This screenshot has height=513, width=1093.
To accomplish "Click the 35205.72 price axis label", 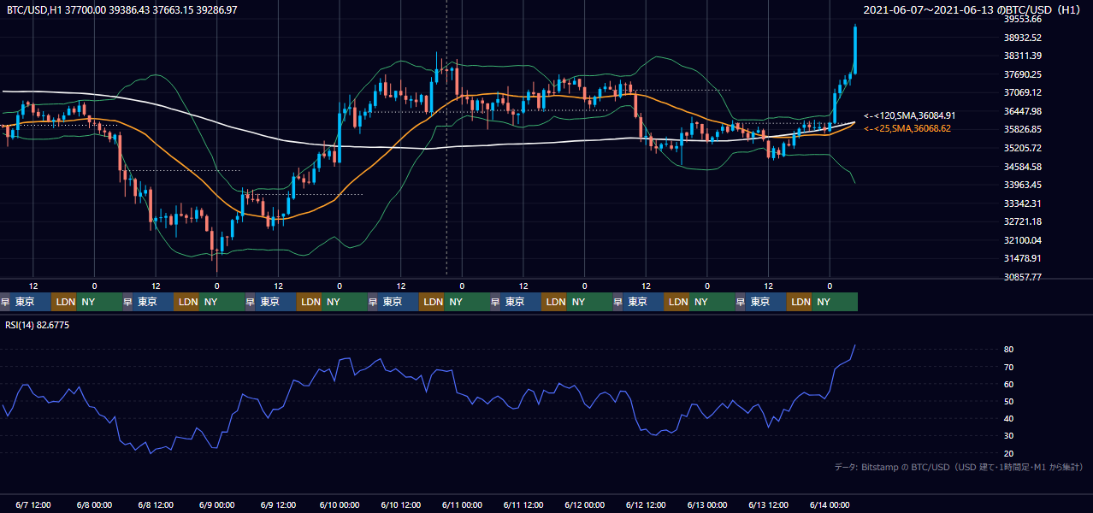I will [x=1024, y=148].
